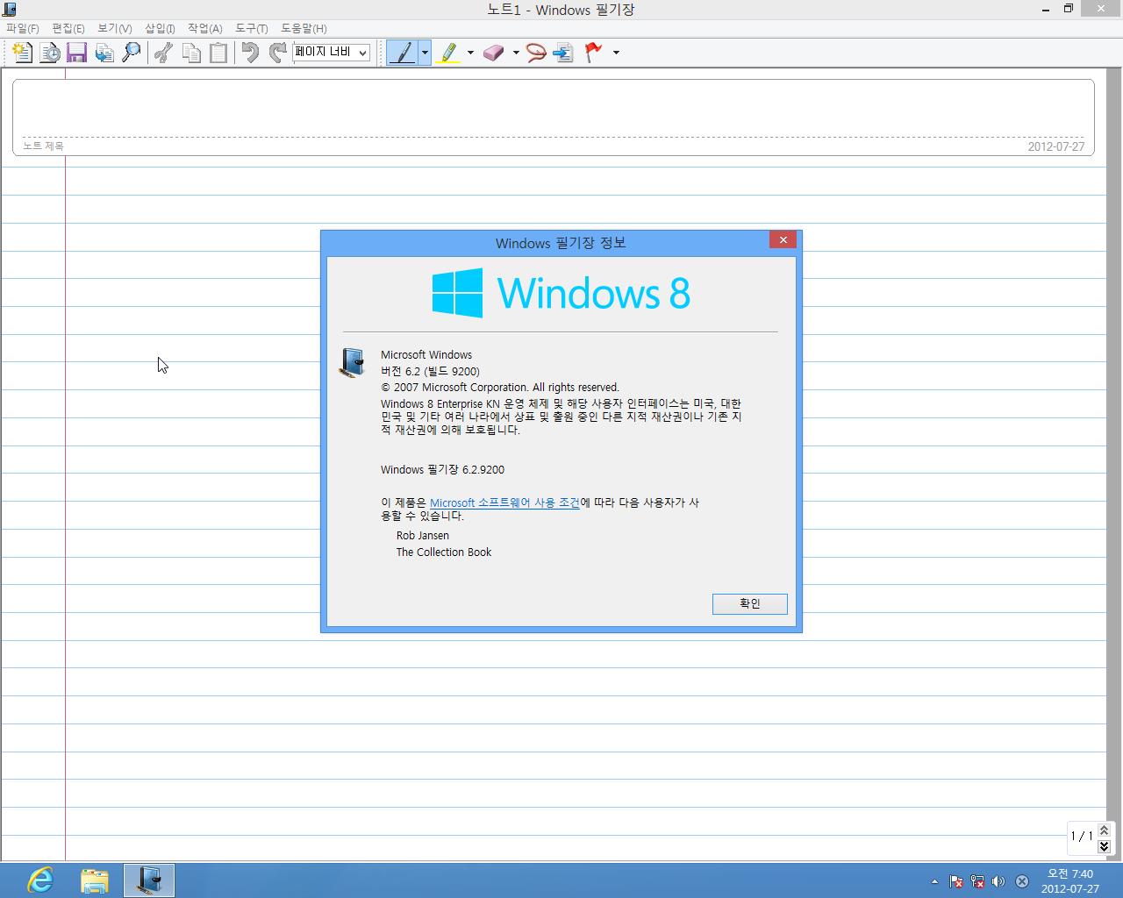The width and height of the screenshot is (1123, 898).
Task: Open the Eraser options arrow
Action: [x=516, y=53]
